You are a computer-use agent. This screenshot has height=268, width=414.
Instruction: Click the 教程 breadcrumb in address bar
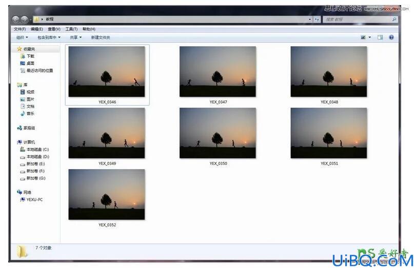click(50, 19)
